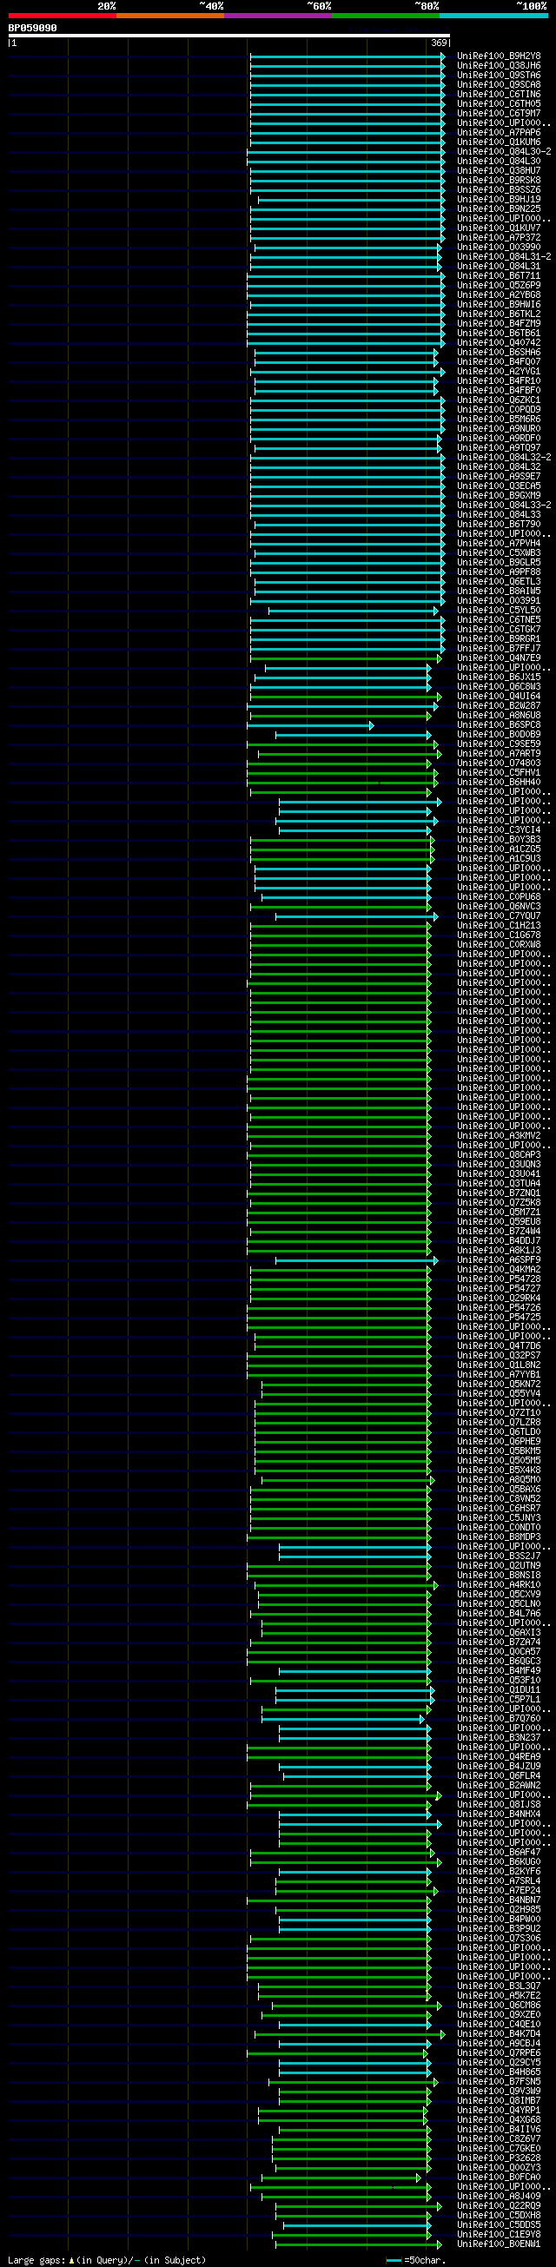Select hit UniRef100_C3YCI4

tap(499, 830)
